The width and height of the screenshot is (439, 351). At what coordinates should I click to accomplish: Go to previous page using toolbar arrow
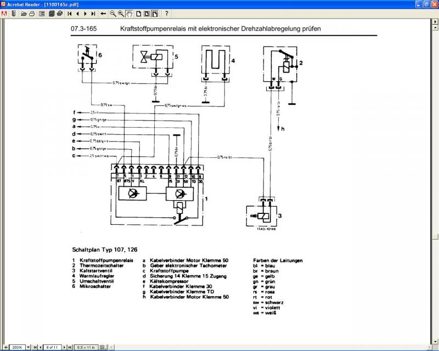(x=77, y=13)
